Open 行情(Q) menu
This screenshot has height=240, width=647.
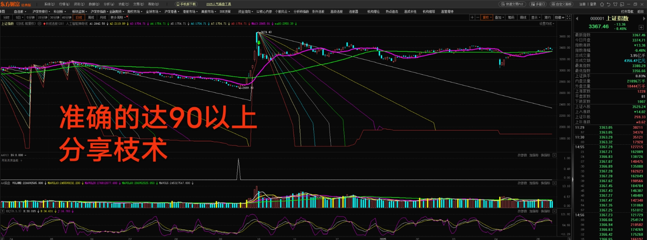(64, 4)
